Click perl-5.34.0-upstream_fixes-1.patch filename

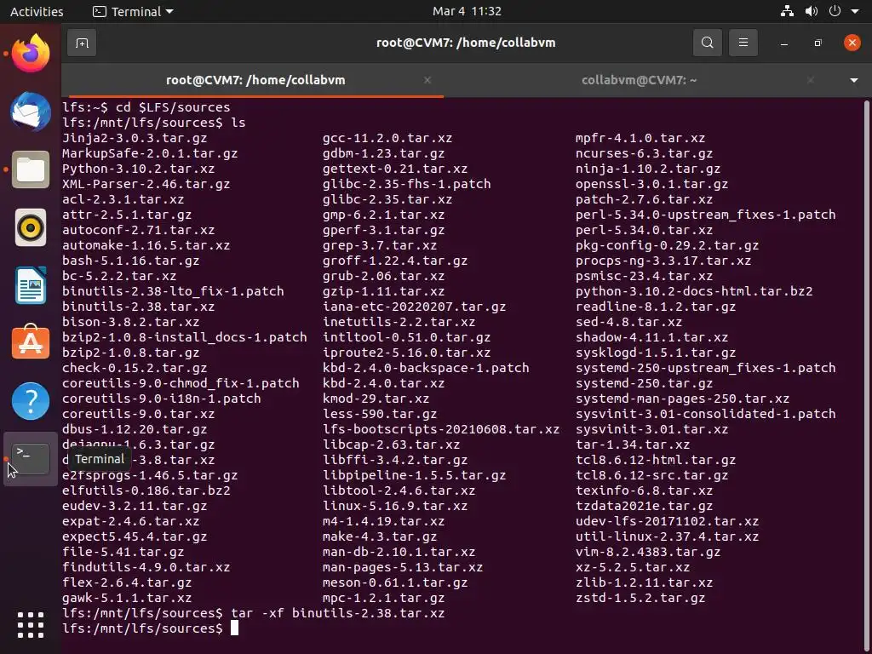click(706, 215)
